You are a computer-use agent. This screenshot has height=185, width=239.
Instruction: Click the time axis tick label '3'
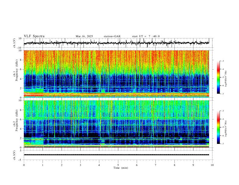80,165
